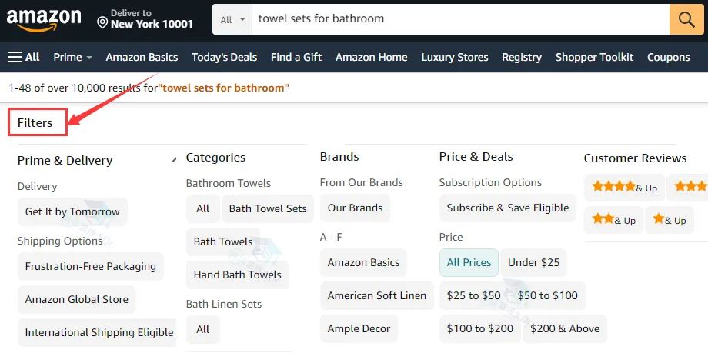Image resolution: width=708 pixels, height=353 pixels.
Task: Select the All Prices option
Action: coord(469,262)
